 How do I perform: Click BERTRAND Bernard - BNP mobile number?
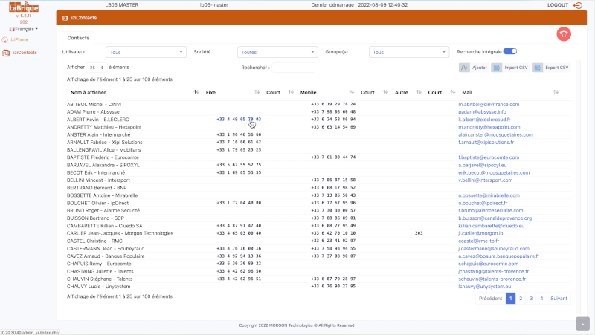click(333, 188)
